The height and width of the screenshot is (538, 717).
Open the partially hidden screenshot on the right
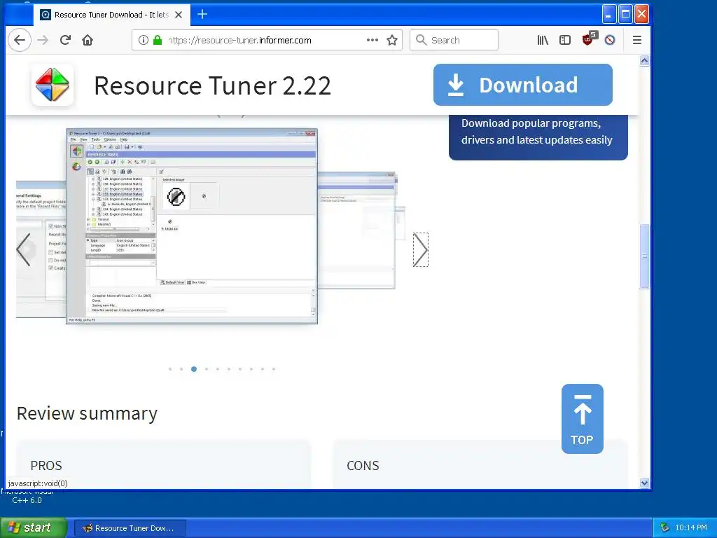356,230
